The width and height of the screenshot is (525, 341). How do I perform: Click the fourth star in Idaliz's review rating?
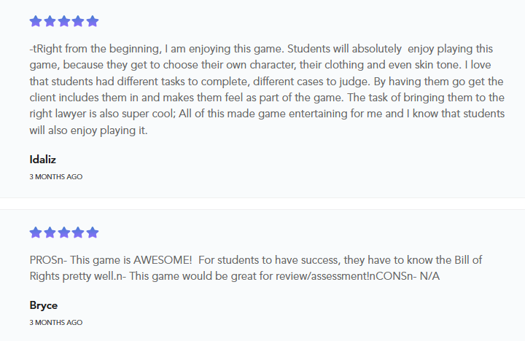[x=78, y=22]
